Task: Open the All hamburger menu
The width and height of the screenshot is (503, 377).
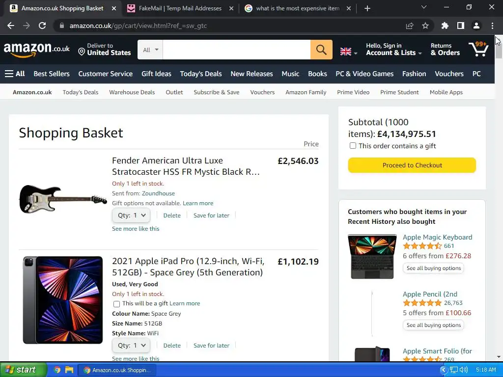Action: click(x=15, y=74)
